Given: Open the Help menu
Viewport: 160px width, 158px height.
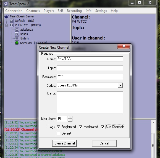Looking at the screenshot, I should click(x=114, y=11).
